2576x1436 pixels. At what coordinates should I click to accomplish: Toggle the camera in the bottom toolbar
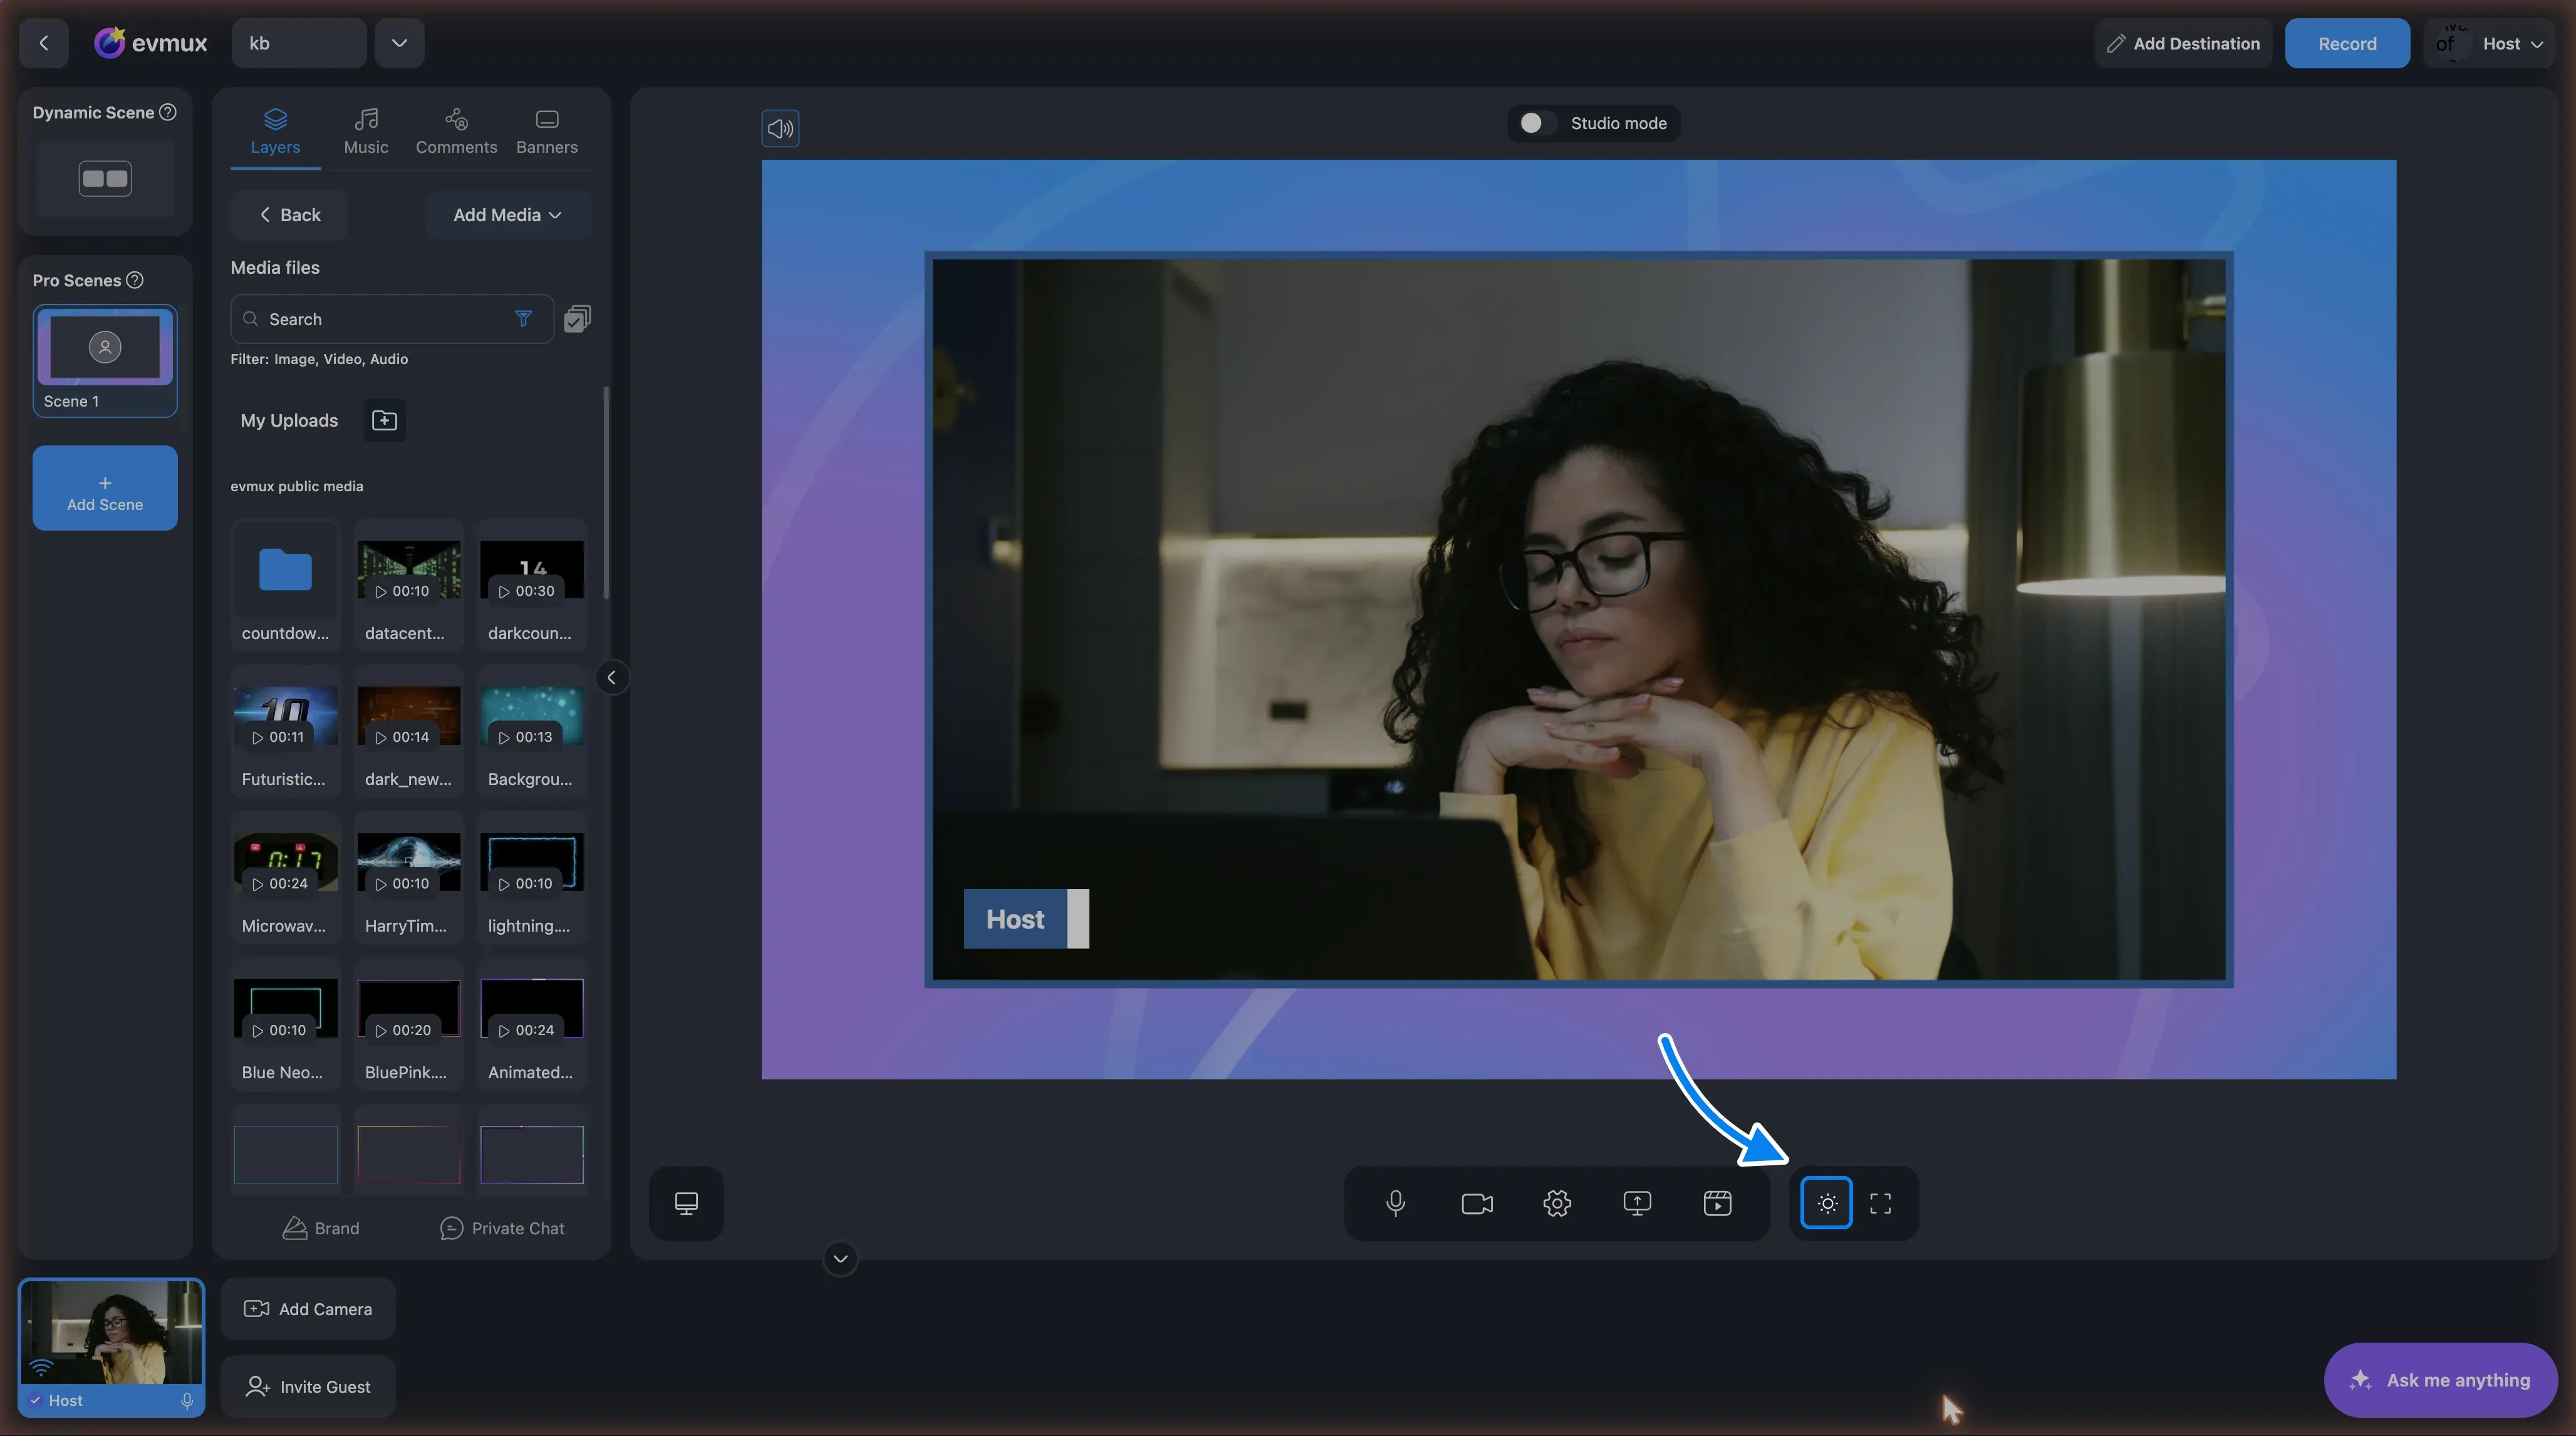1477,1203
